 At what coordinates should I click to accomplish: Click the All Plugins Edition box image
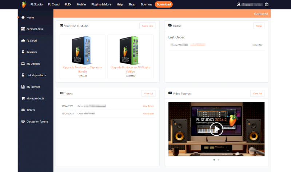click(x=129, y=50)
